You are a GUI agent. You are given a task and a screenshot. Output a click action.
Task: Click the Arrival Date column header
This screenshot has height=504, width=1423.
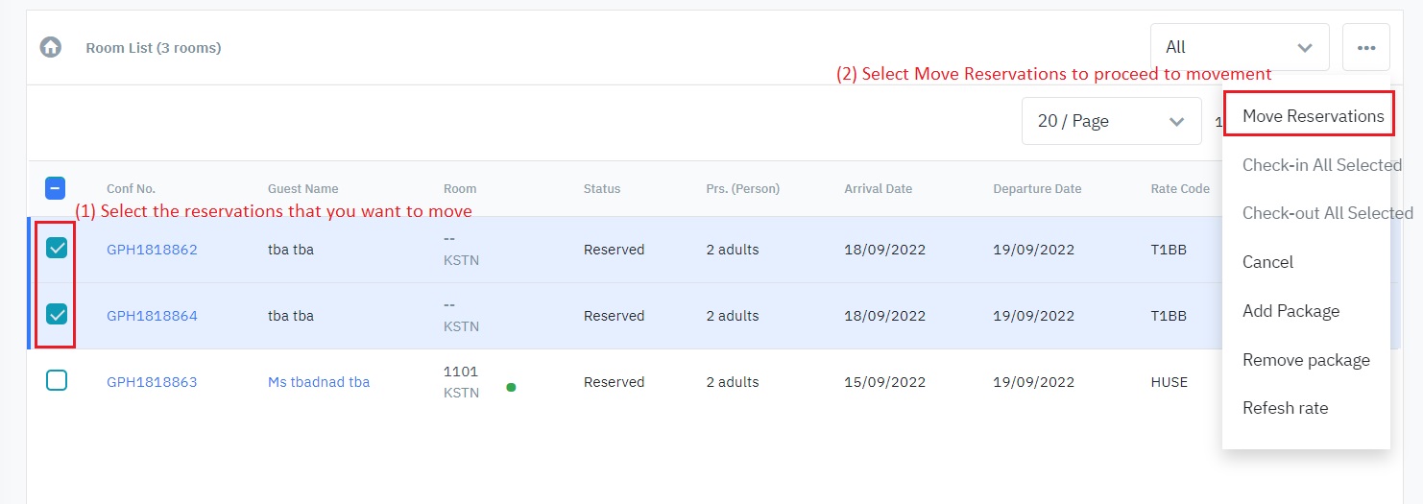pyautogui.click(x=878, y=189)
